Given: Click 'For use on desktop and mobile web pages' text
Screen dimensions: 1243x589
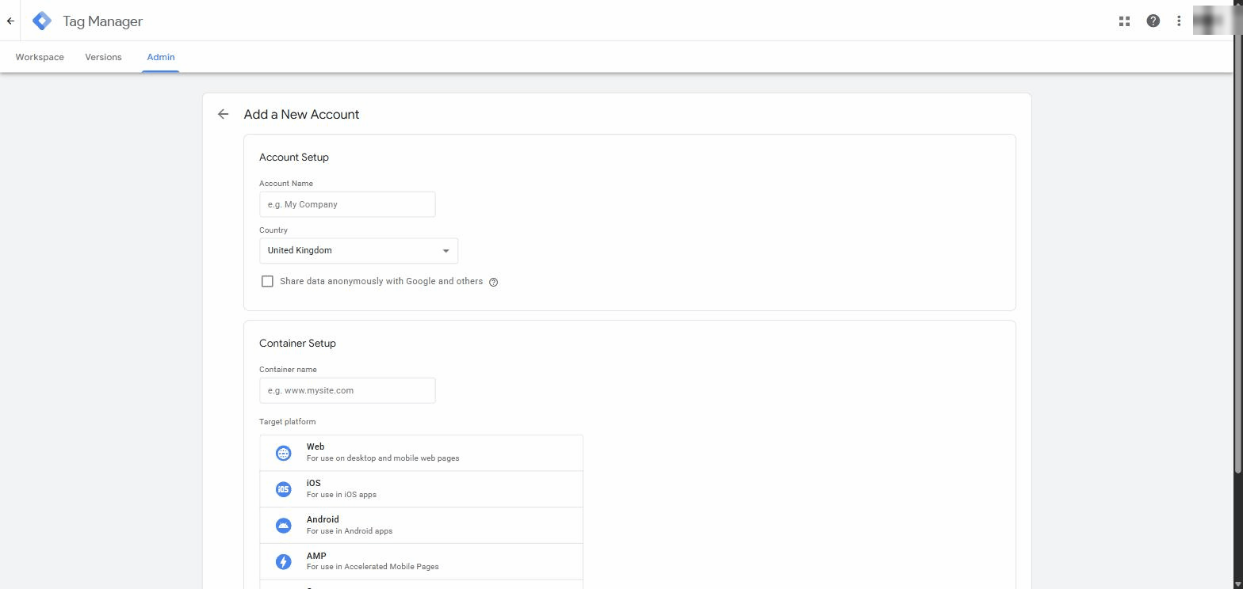Looking at the screenshot, I should click(383, 458).
